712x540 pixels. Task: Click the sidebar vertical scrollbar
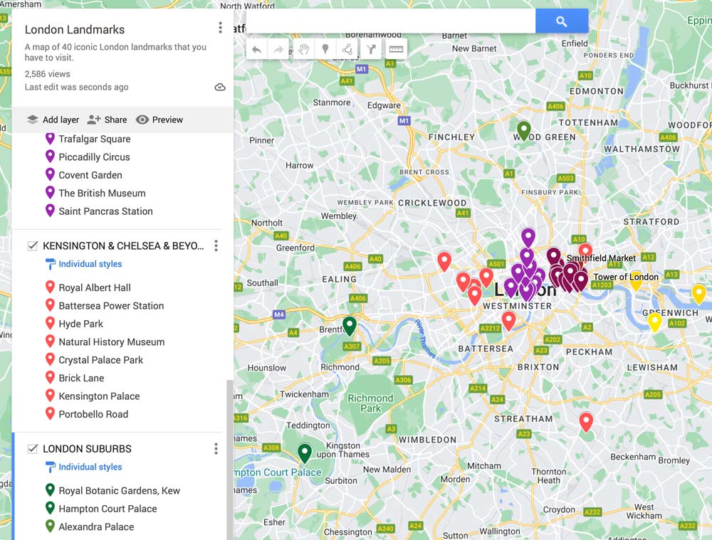[x=230, y=460]
